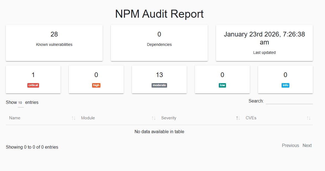Focus the Search input field
The width and height of the screenshot is (325, 171).
click(x=289, y=101)
